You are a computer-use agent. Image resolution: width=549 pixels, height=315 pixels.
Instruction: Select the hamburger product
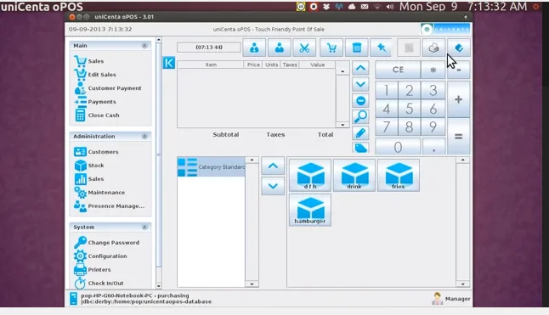310,210
